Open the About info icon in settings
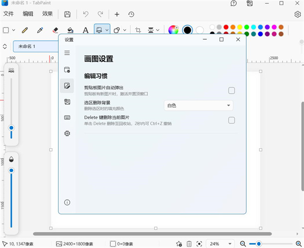 coord(67,202)
